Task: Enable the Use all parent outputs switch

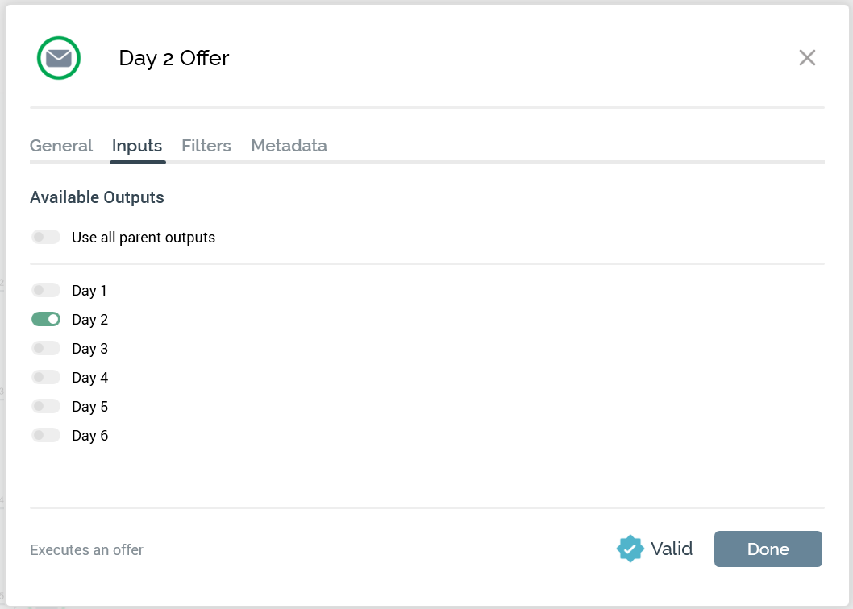Action: tap(46, 237)
